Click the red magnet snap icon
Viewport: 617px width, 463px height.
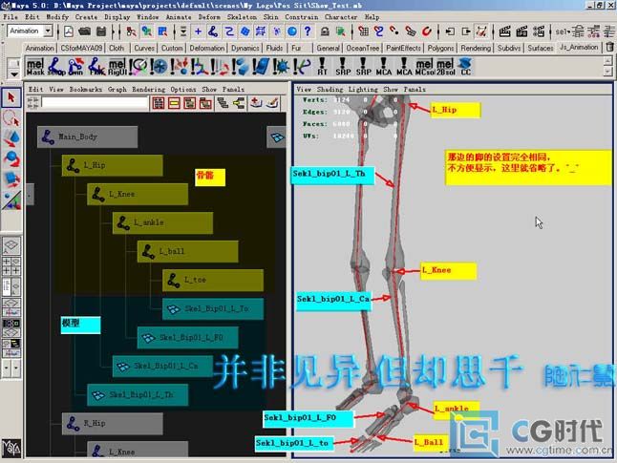pos(426,32)
